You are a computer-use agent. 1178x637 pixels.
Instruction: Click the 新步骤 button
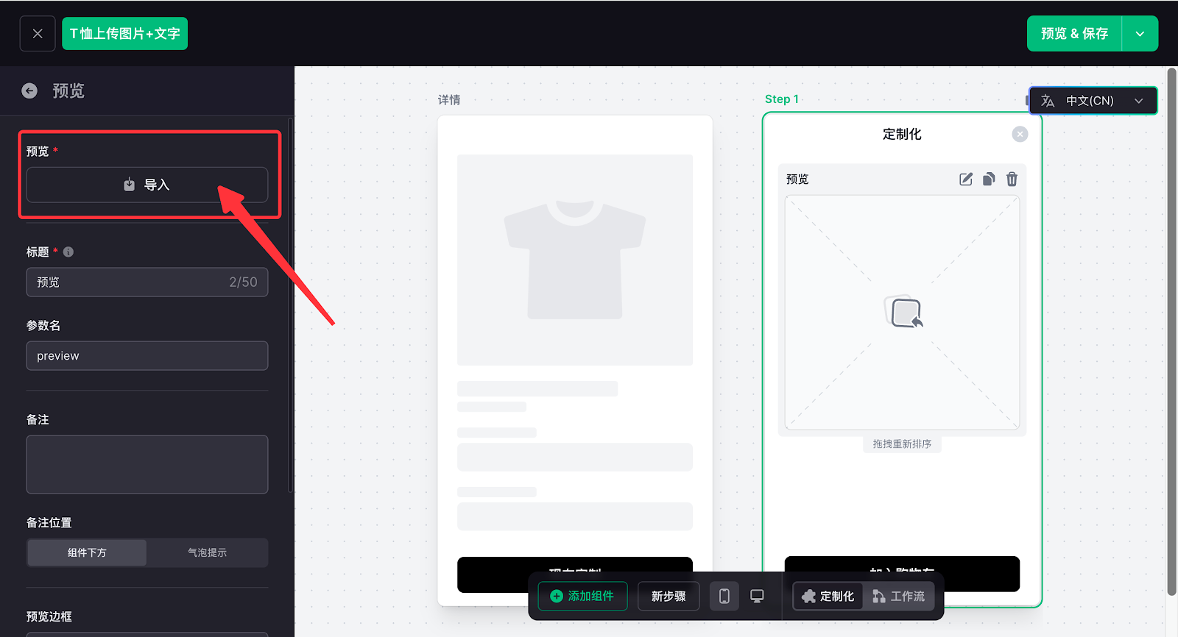tap(669, 596)
